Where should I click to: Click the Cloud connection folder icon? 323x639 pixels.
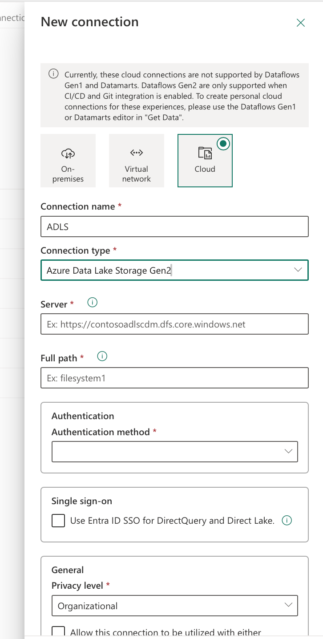pyautogui.click(x=205, y=153)
